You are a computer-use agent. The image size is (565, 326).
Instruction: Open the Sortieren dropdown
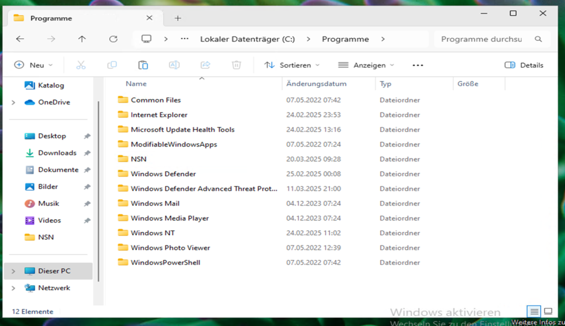292,65
